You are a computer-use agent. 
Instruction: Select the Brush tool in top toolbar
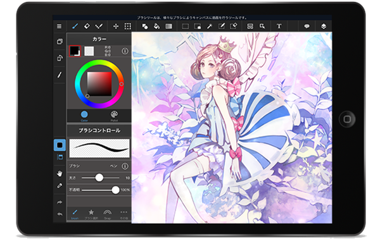tap(75, 26)
